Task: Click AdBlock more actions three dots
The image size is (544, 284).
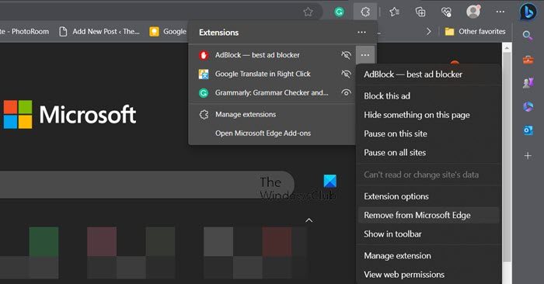Action: point(365,55)
